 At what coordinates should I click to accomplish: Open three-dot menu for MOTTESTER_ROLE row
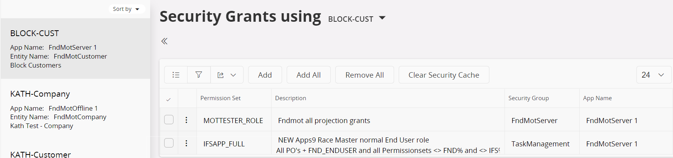click(x=186, y=120)
